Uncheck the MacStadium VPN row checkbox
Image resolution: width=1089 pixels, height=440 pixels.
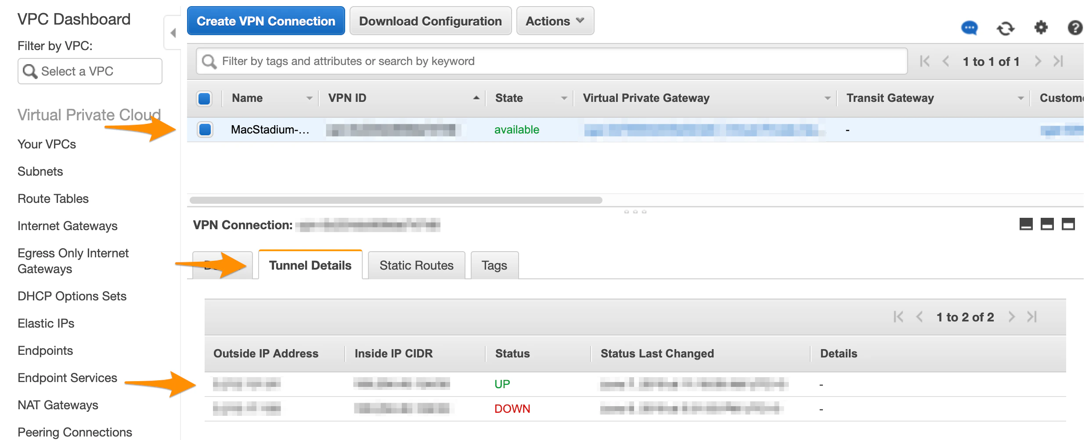click(205, 130)
